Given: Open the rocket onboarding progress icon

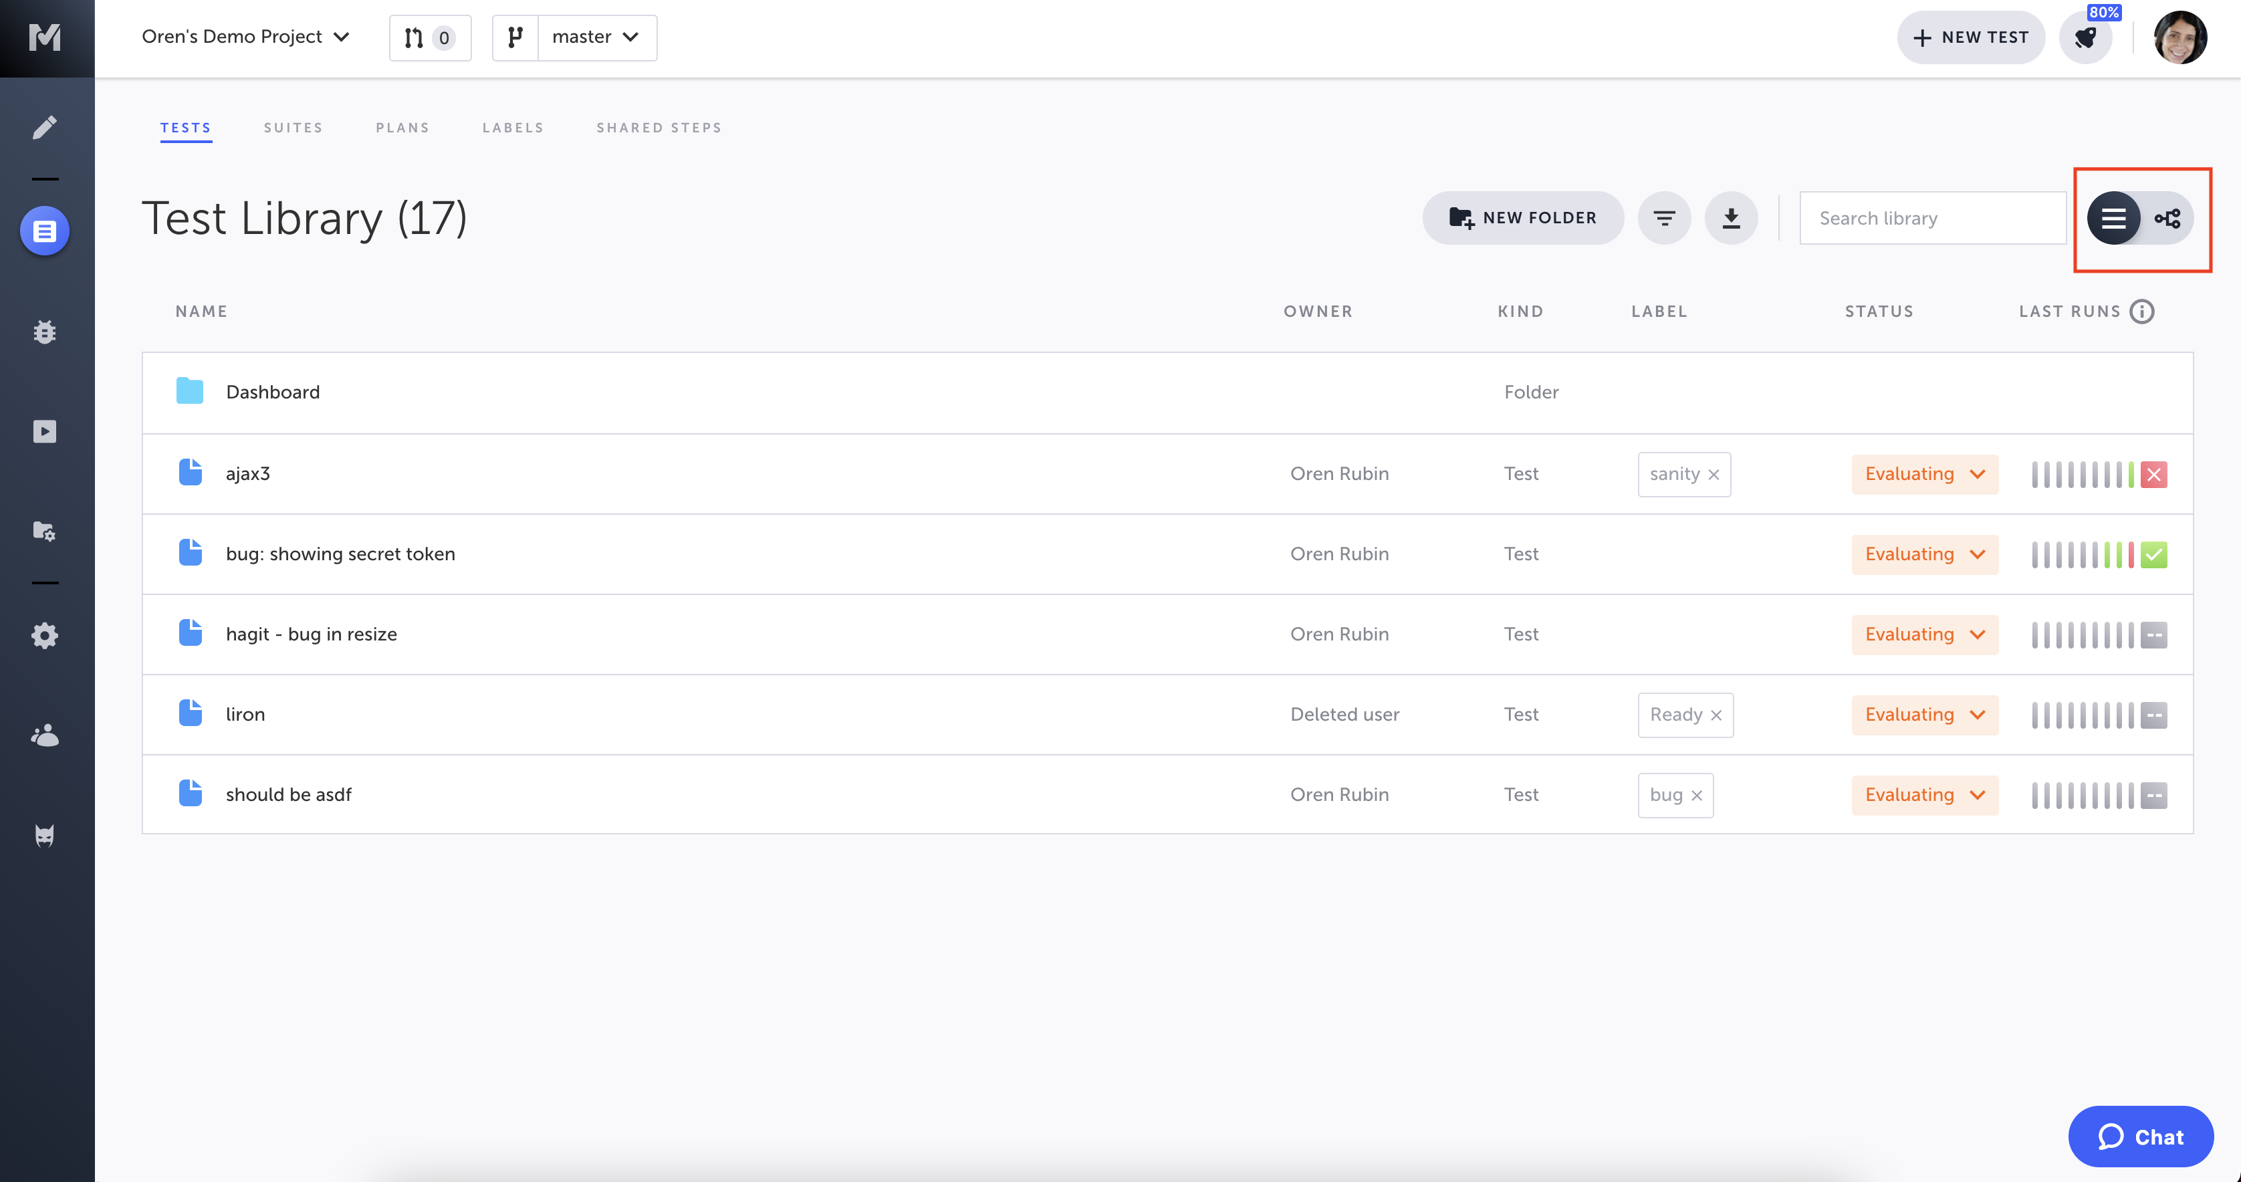Looking at the screenshot, I should coord(2085,38).
